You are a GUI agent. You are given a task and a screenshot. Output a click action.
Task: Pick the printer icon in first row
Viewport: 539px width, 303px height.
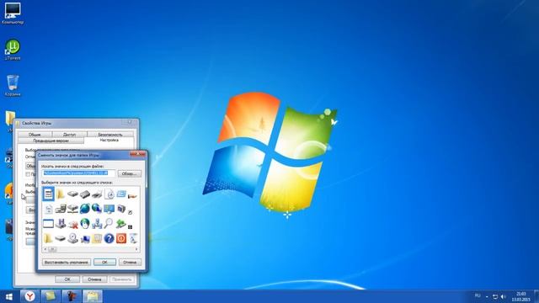[x=97, y=194]
